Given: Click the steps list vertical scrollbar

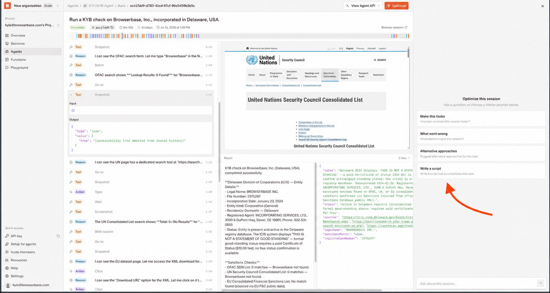Looking at the screenshot, I should pyautogui.click(x=220, y=141).
